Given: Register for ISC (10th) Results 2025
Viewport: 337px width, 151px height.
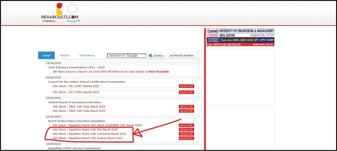Looking at the screenshot, I should [186, 86].
